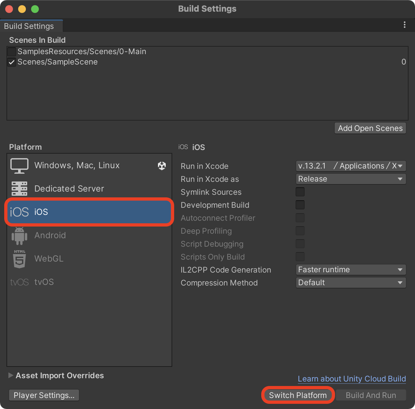Click the Development Build label
This screenshot has width=415, height=409.
tap(215, 205)
